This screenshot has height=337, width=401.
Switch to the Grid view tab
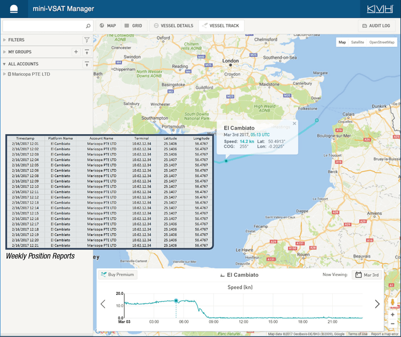click(134, 26)
